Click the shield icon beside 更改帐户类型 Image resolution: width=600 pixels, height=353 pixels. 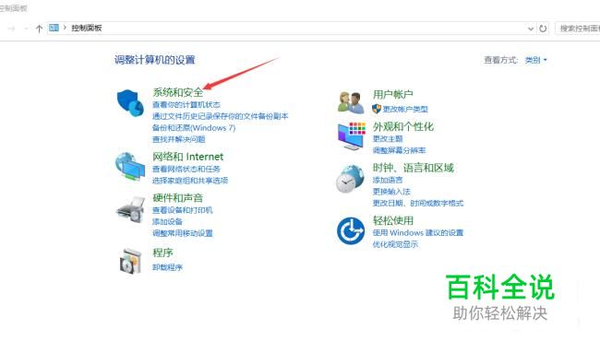[x=377, y=109]
